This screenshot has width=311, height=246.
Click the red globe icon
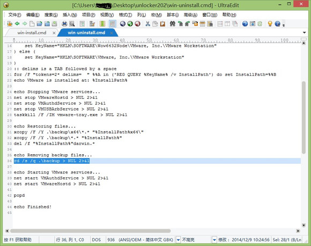click(137, 24)
